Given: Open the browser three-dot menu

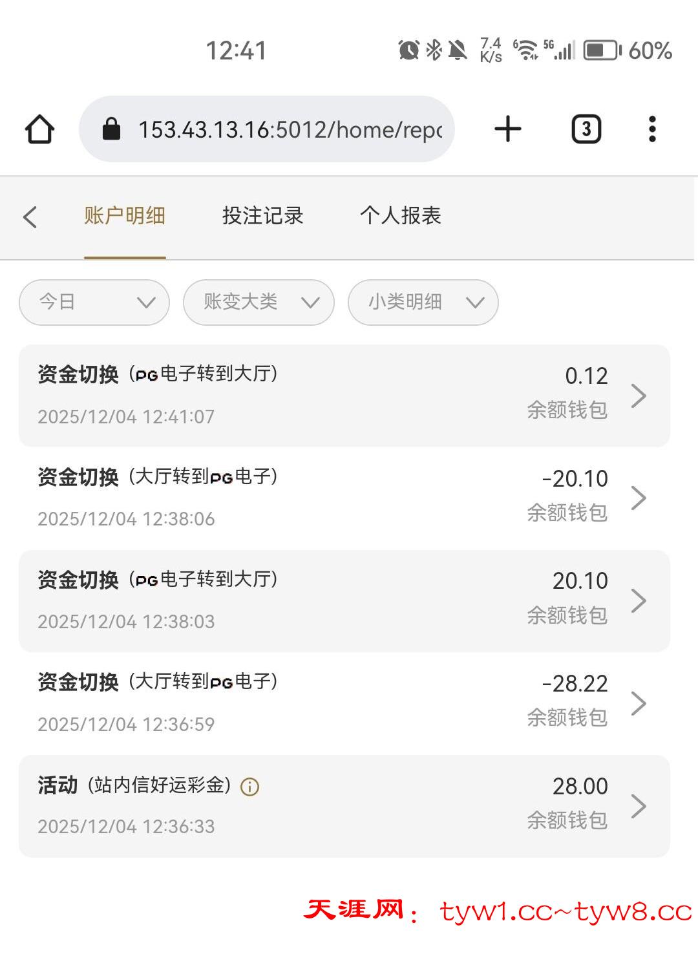Looking at the screenshot, I should click(652, 129).
